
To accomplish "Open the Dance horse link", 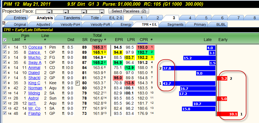I will point(34,52).
